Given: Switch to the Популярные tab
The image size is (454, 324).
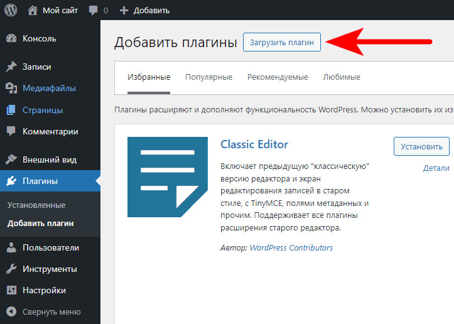Looking at the screenshot, I should (208, 77).
